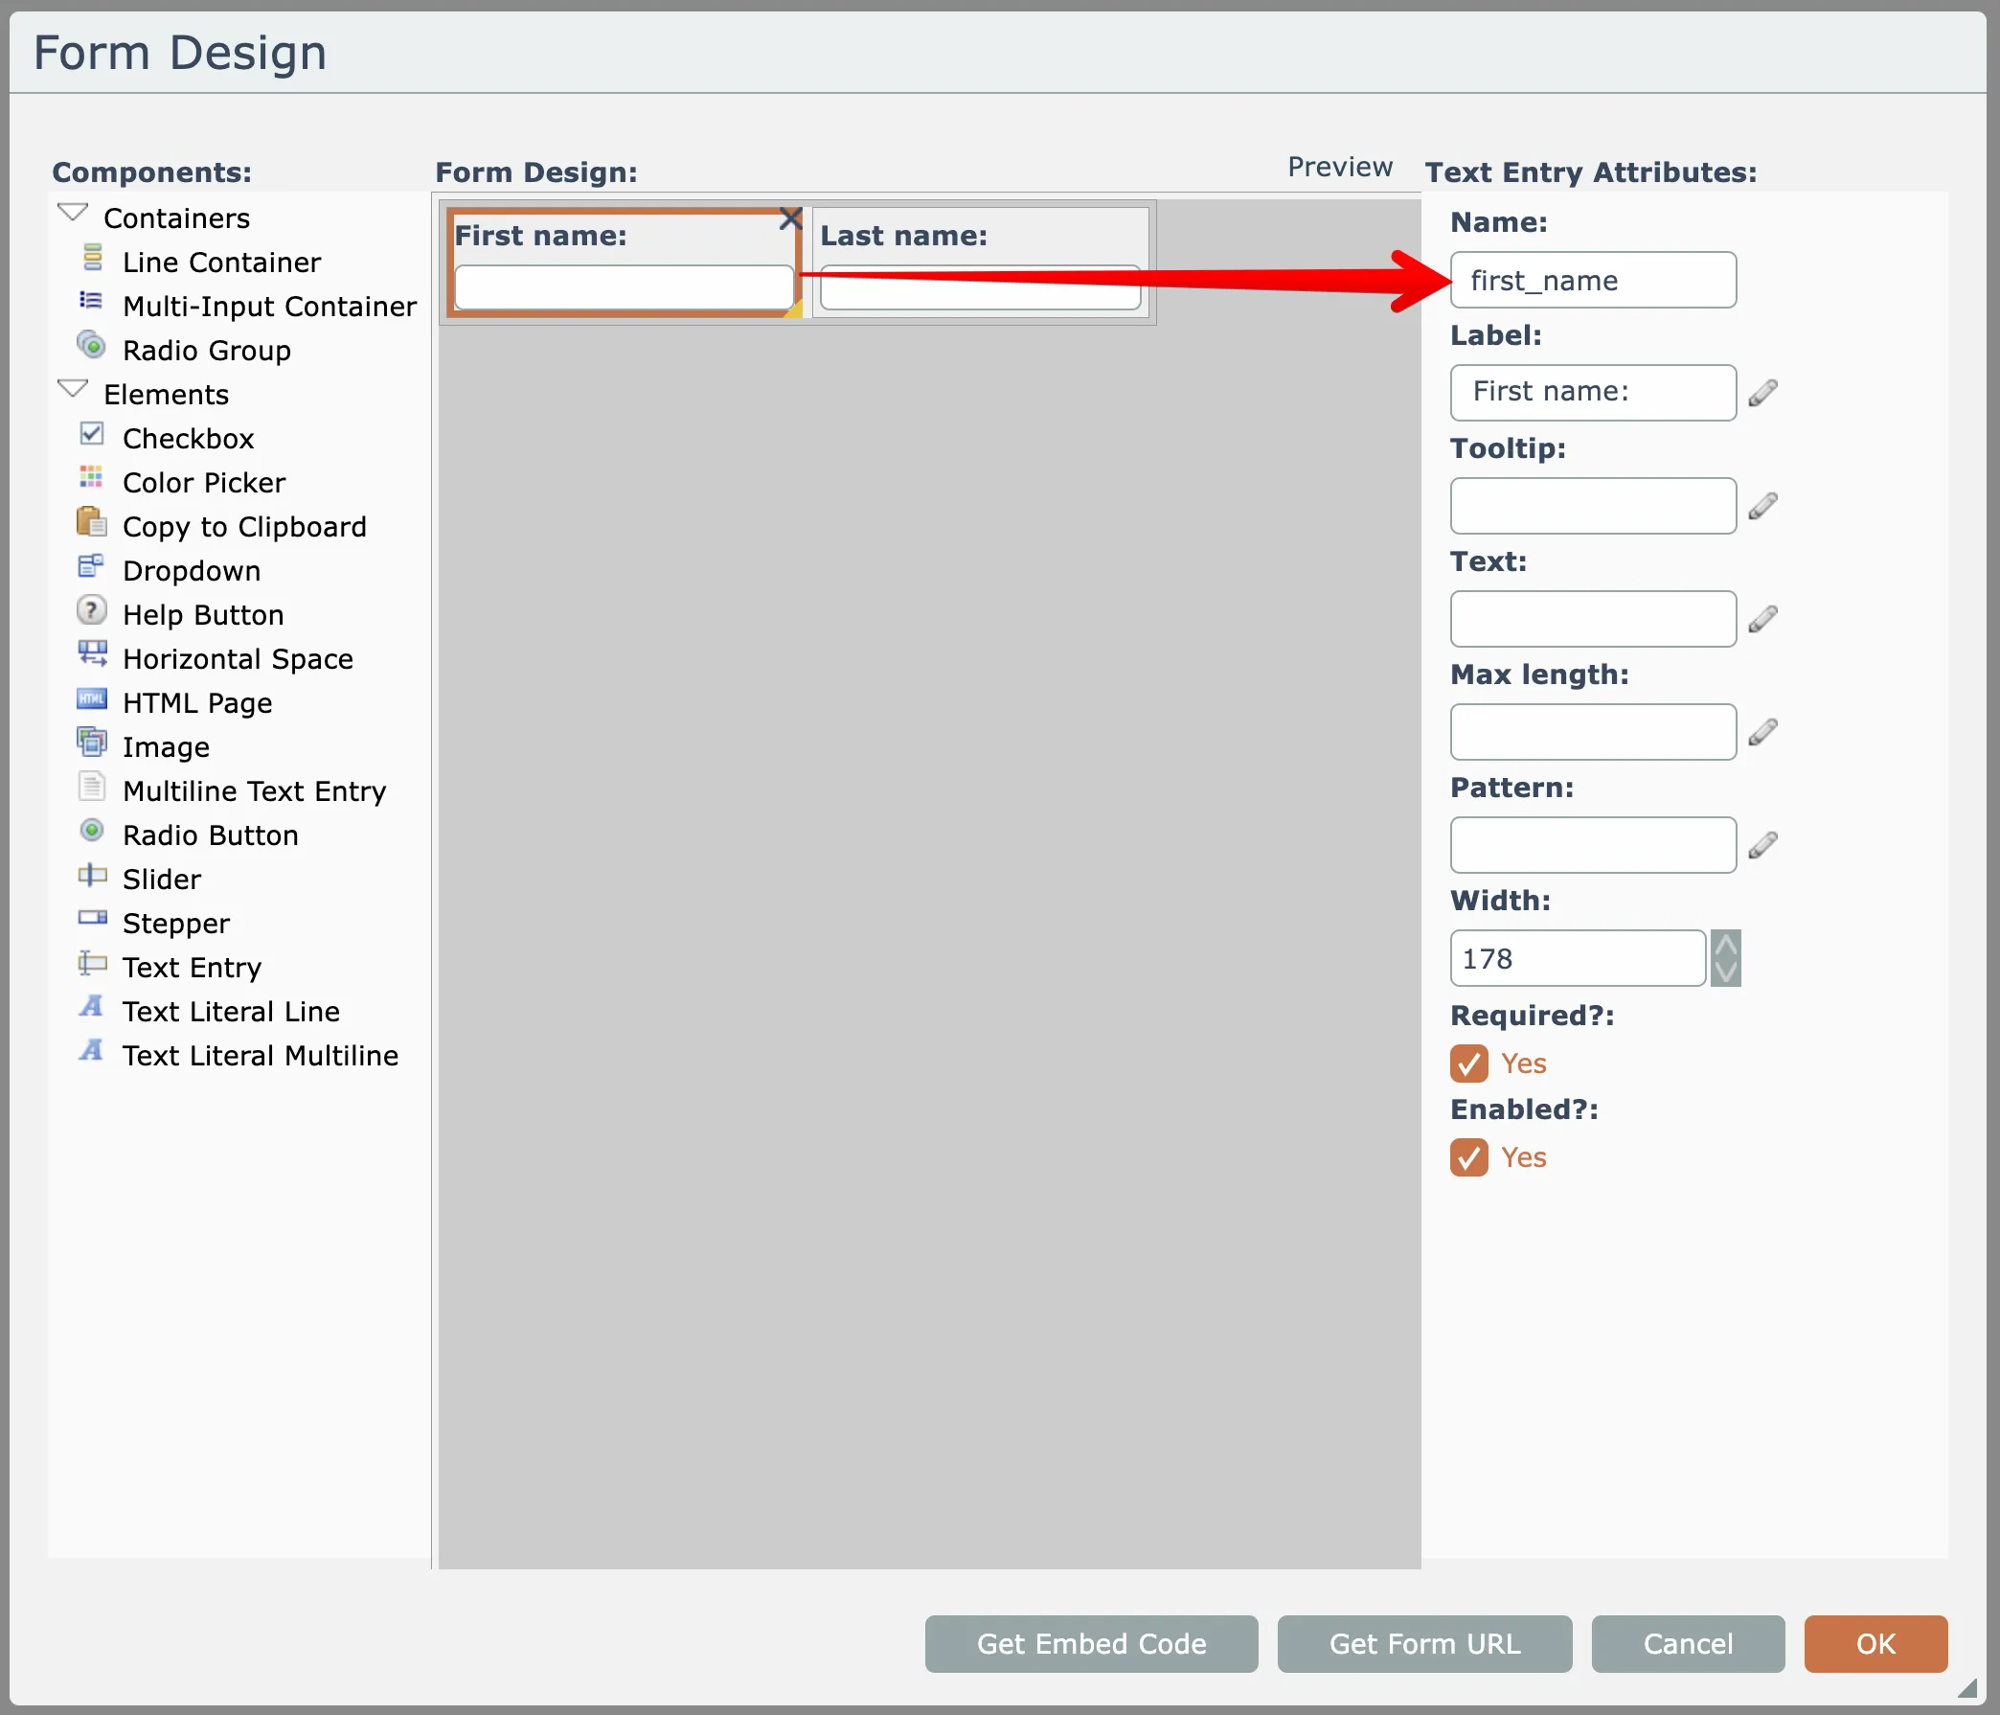The height and width of the screenshot is (1715, 2000).
Task: Click the pencil icon beside Tooltip field
Action: click(x=1762, y=506)
